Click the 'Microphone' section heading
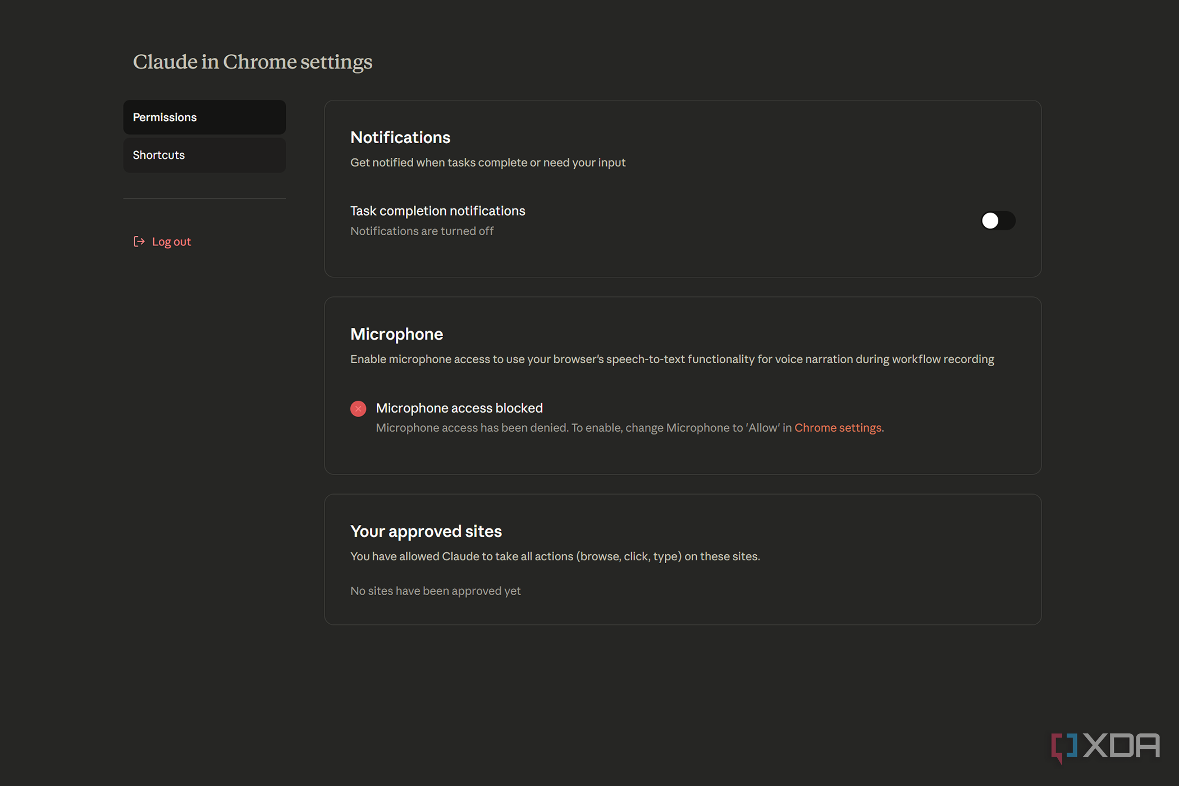 (396, 334)
